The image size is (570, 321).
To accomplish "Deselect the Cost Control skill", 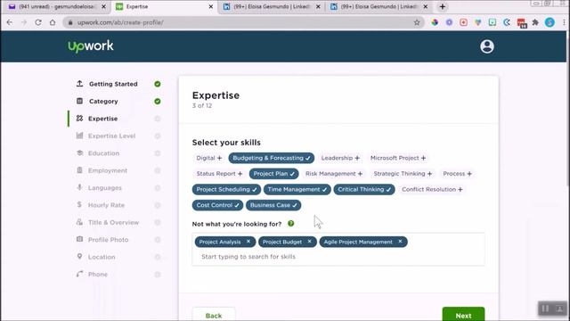I will coord(217,205).
